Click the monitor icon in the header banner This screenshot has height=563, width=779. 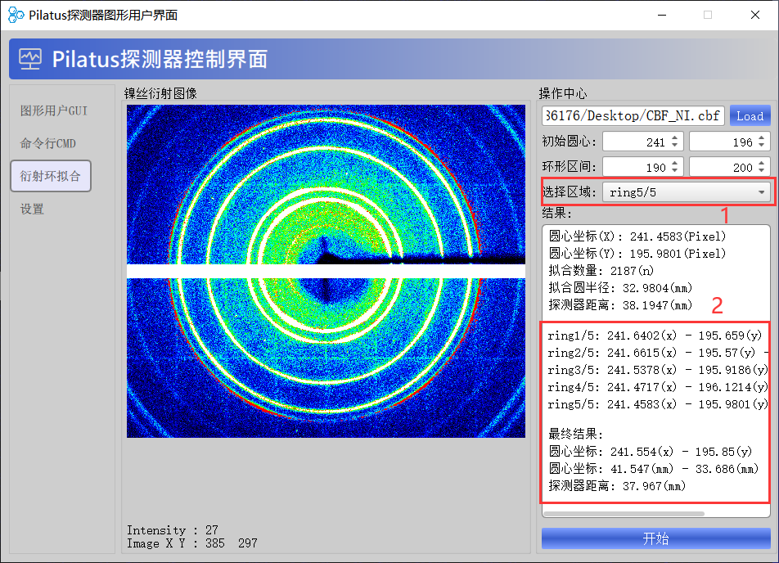(30, 59)
